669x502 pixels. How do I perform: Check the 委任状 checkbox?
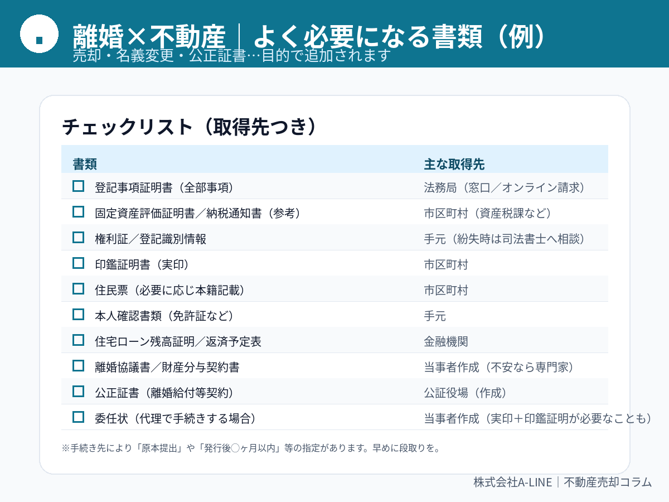point(78,417)
